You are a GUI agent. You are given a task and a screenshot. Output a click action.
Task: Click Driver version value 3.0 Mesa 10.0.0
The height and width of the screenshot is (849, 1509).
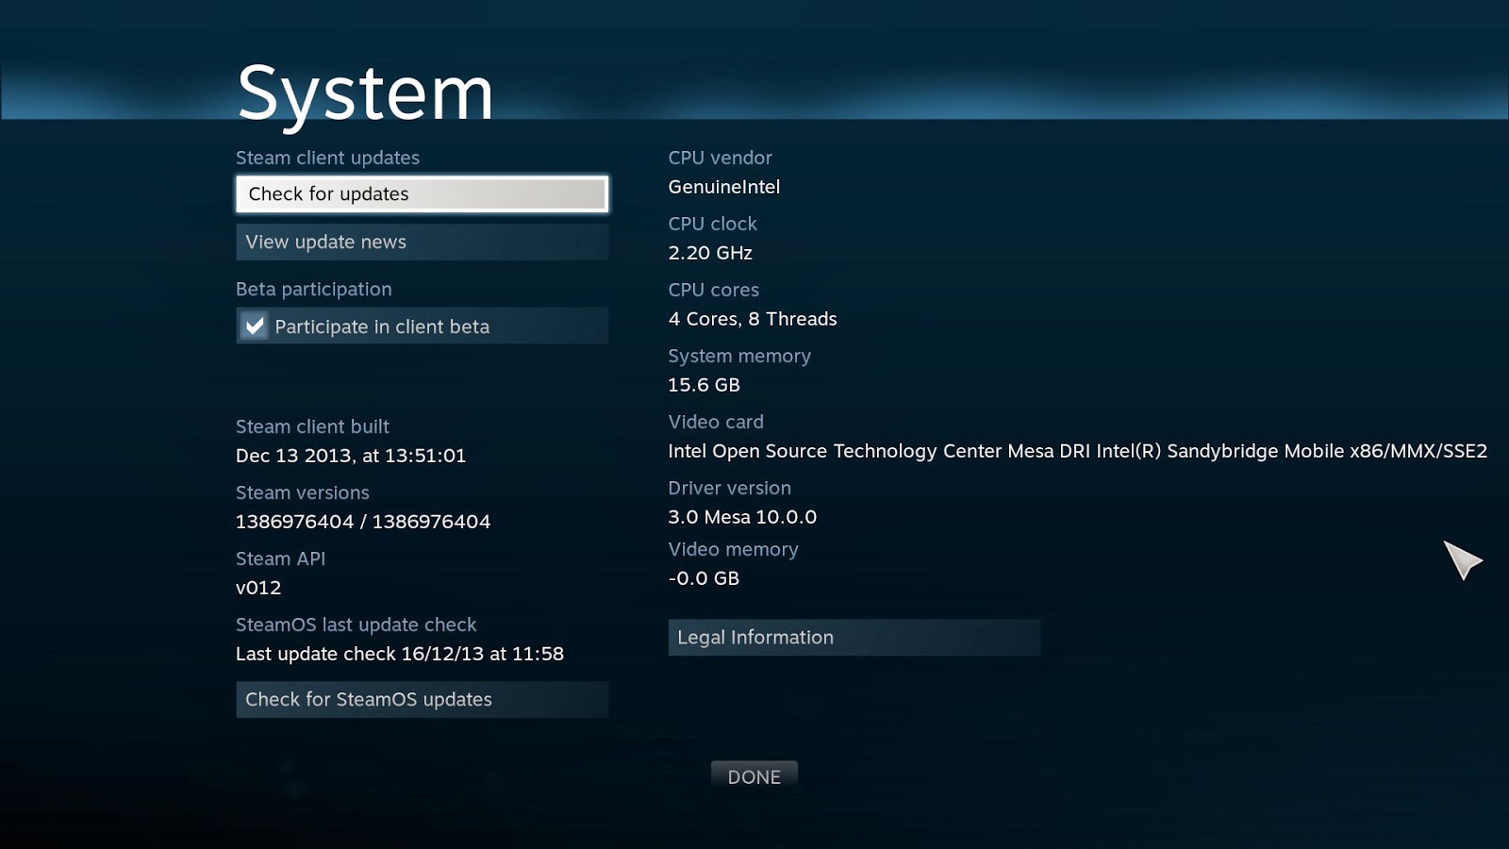point(742,516)
